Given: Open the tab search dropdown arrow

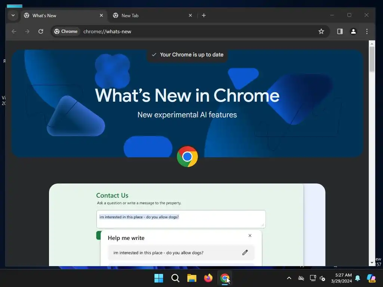Looking at the screenshot, I should [x=13, y=15].
